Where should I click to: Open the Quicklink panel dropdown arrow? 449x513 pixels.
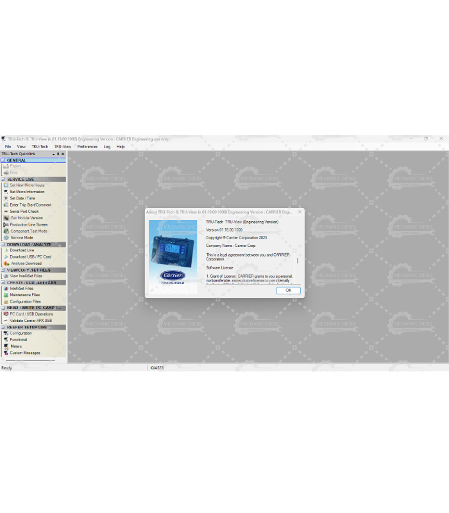[x=53, y=154]
